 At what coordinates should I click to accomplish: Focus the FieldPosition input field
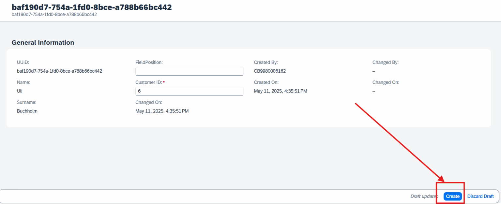[x=189, y=71]
